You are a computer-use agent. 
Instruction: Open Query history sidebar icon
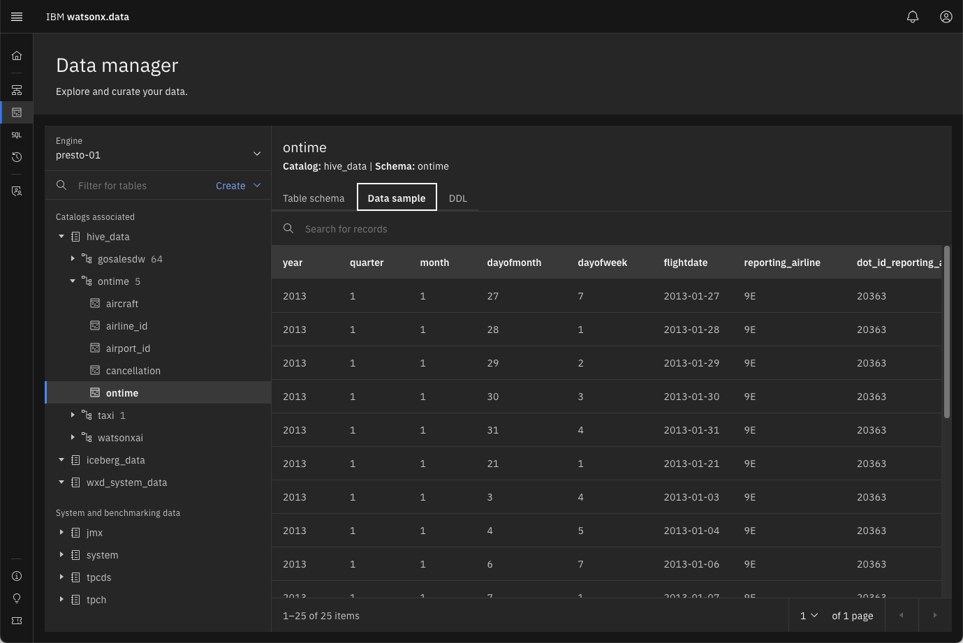17,157
